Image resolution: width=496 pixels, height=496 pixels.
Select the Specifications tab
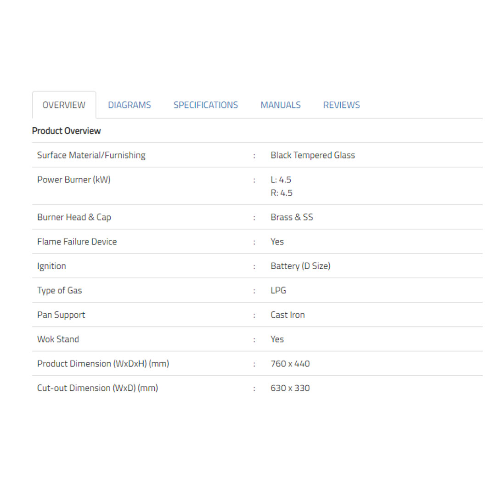[206, 105]
